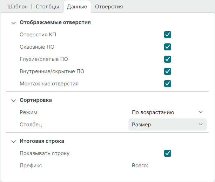Screen dimensions: 215x182
Task: Open the Столбцы tab
Action: (47, 7)
